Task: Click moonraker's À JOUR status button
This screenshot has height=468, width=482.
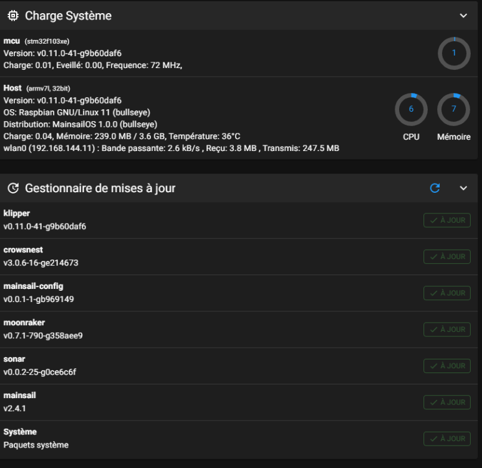Action: click(447, 329)
